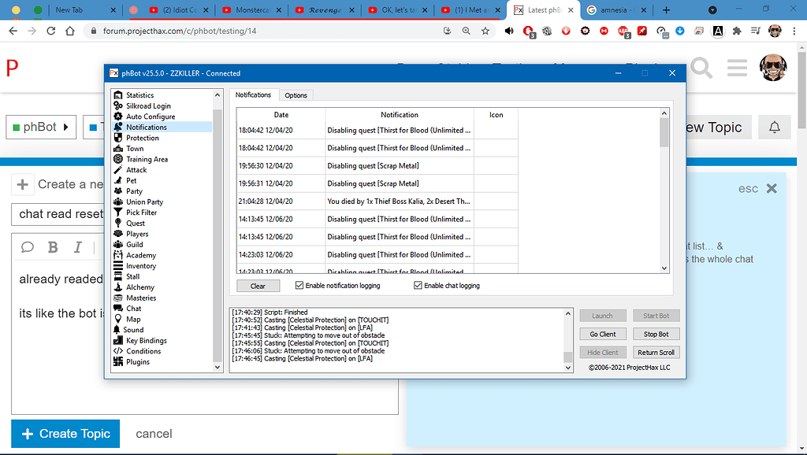This screenshot has width=807, height=455.
Task: Select the Training Area target icon
Action: pyautogui.click(x=118, y=159)
